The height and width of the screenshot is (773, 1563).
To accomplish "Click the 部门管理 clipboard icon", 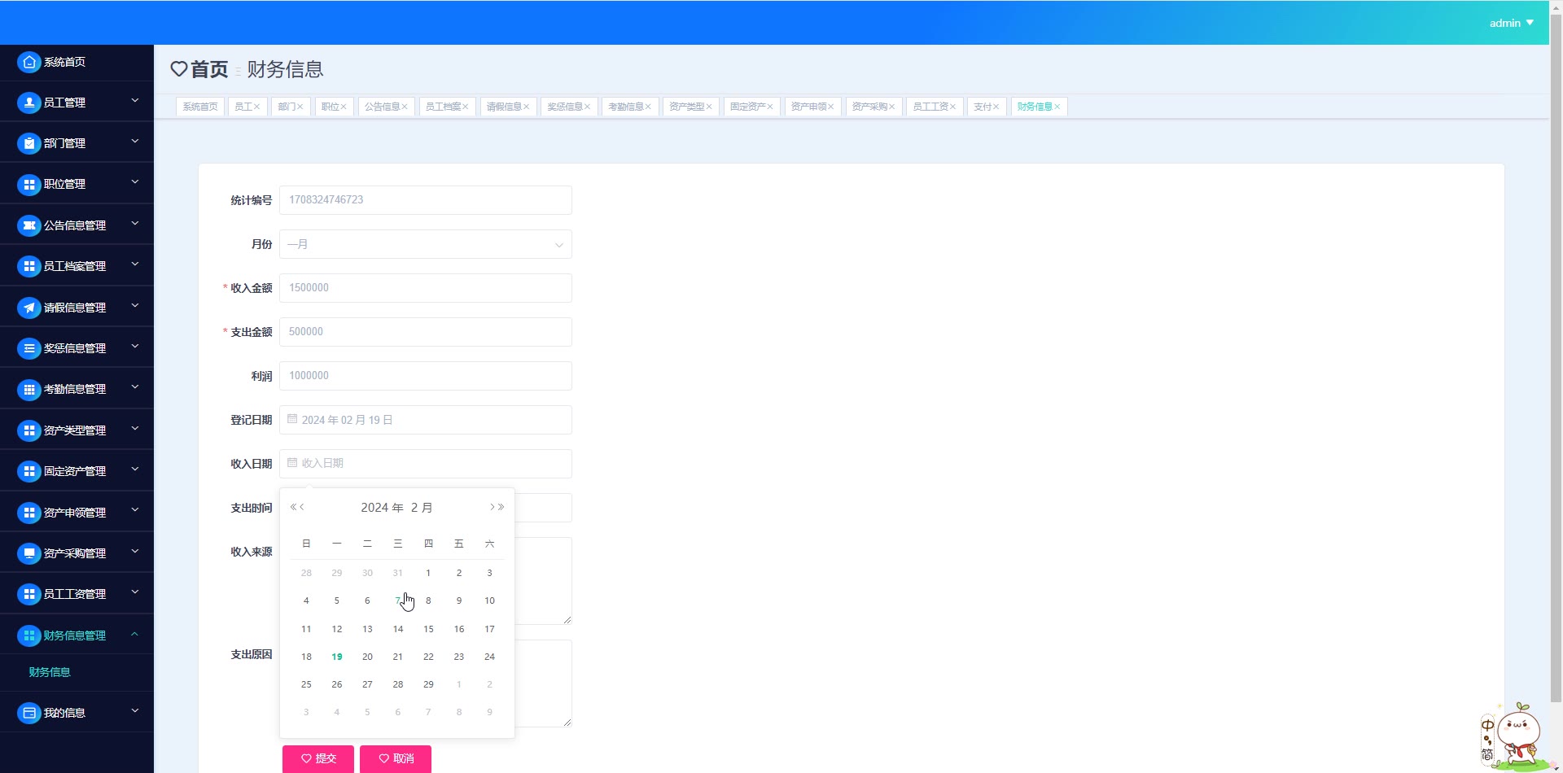I will [x=29, y=143].
